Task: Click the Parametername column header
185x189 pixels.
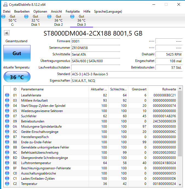Action: [x=54, y=89]
